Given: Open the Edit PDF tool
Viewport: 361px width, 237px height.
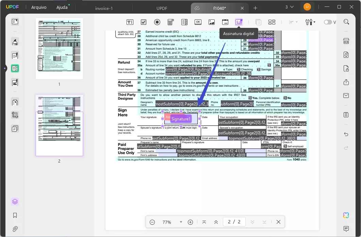Looking at the screenshot, I should [x=15, y=55].
